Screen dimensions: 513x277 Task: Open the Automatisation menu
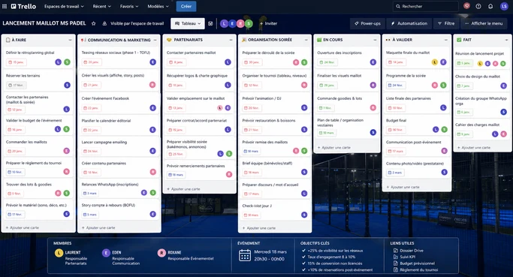click(x=409, y=23)
